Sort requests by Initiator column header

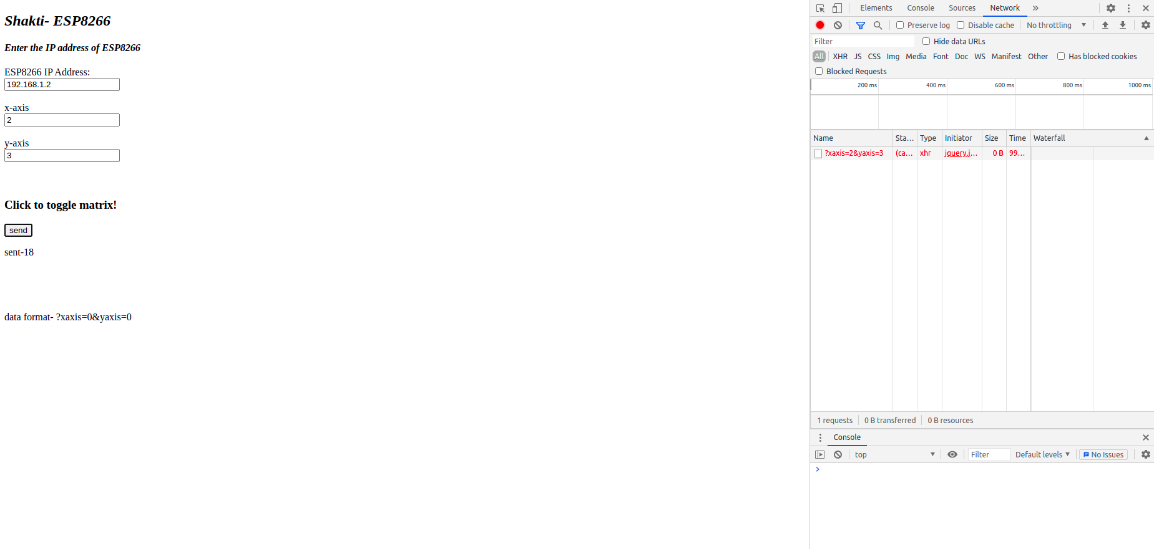(x=962, y=138)
